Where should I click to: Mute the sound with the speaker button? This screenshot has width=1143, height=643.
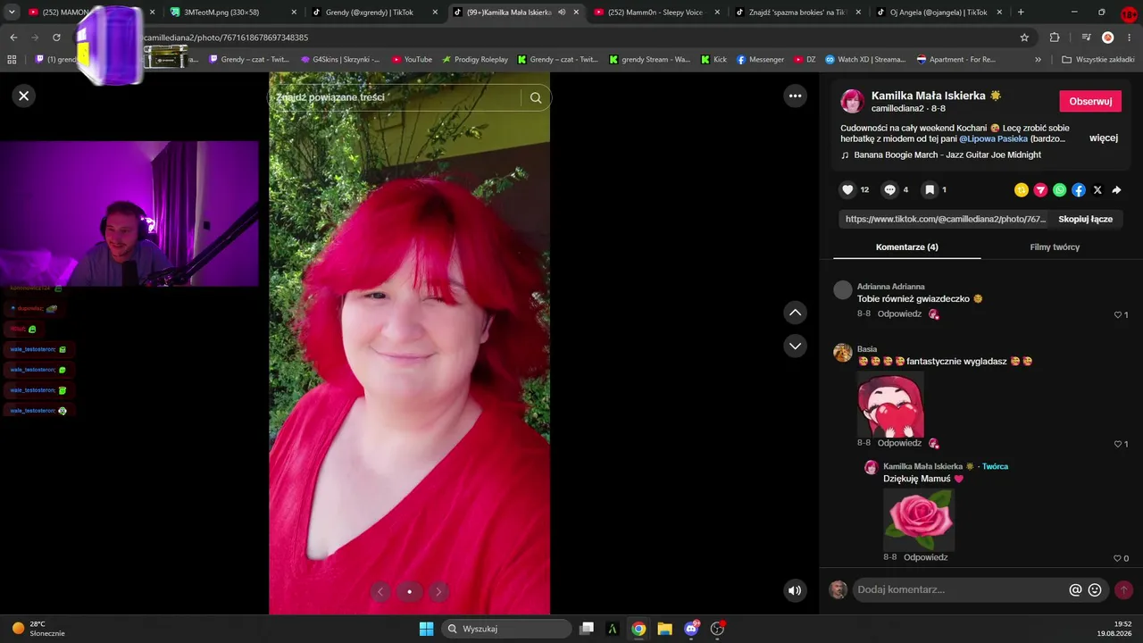795,590
